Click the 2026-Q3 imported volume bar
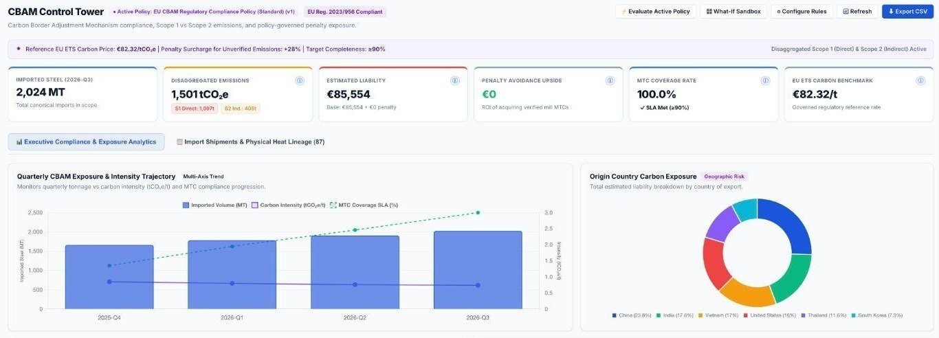The image size is (939, 338). coord(478,270)
